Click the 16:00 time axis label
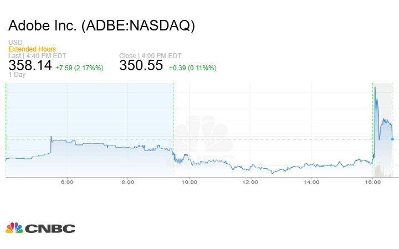The width and height of the screenshot is (399, 249). tap(373, 181)
